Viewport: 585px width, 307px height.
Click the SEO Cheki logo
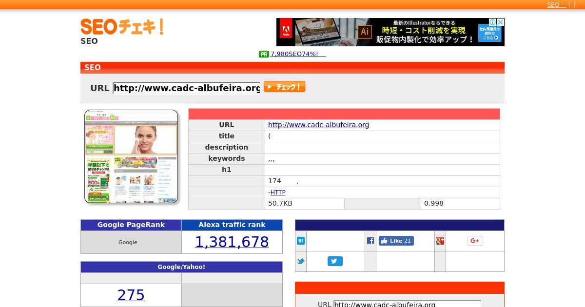[x=122, y=27]
